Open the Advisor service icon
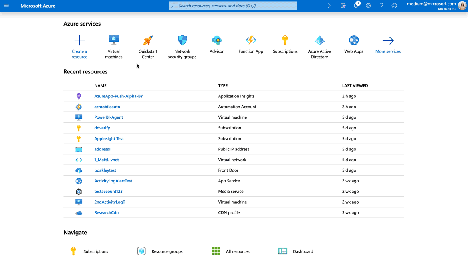Screen dimensions: 468x265 (217, 40)
